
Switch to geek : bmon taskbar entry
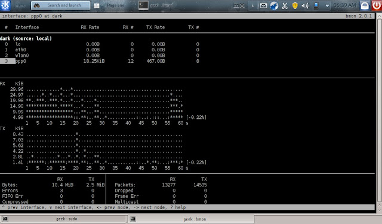pos(192,219)
